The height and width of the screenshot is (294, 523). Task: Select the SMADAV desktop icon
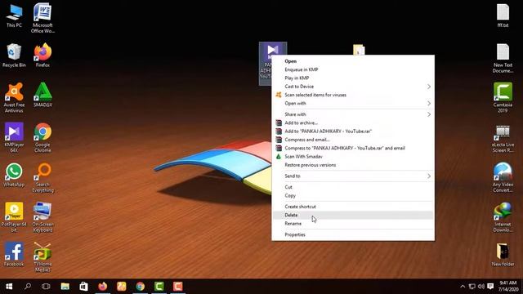point(42,95)
